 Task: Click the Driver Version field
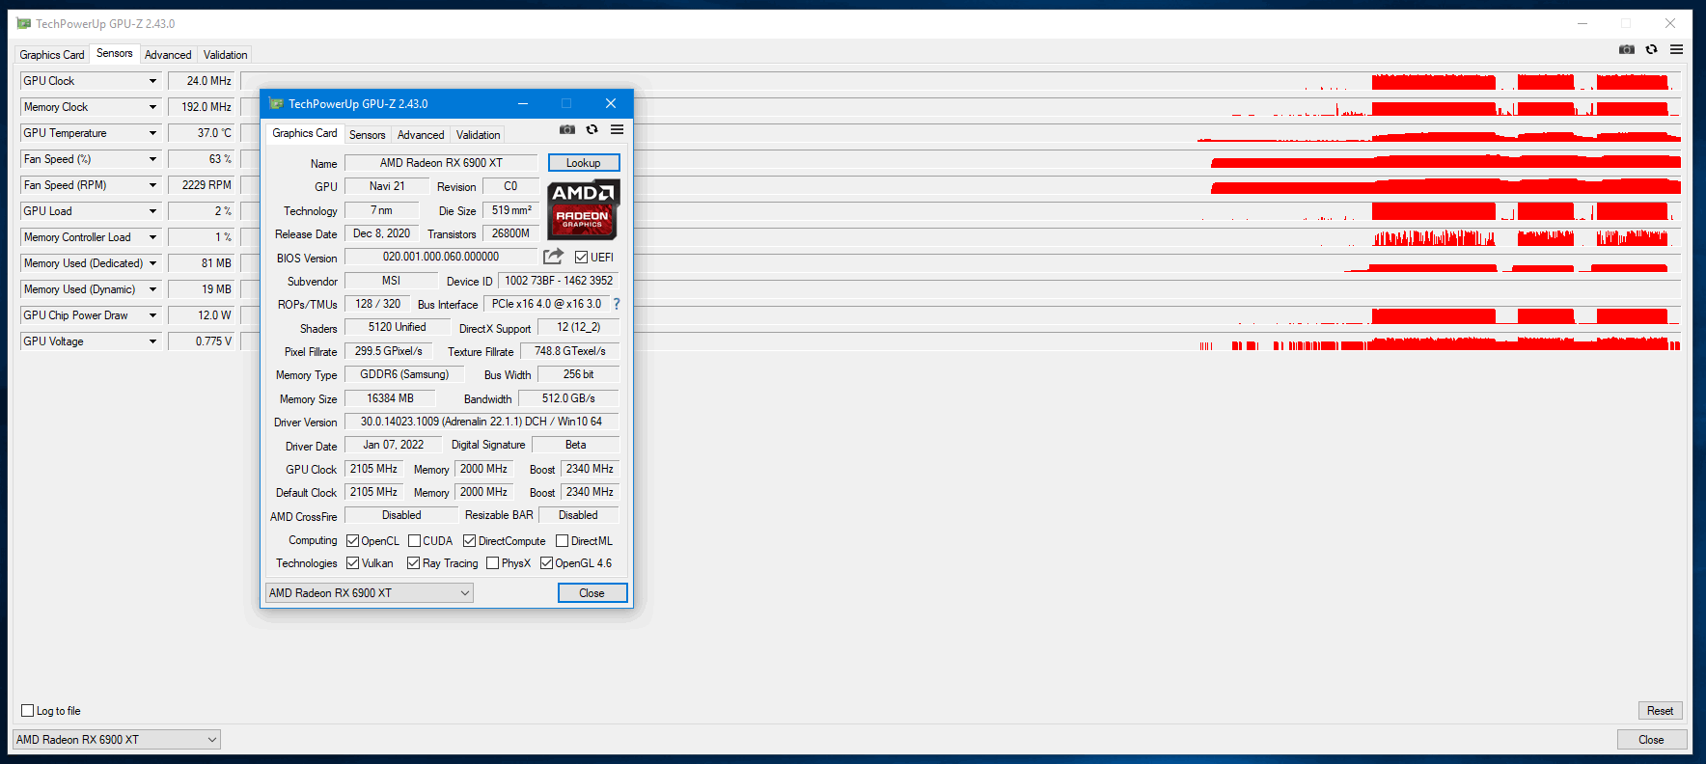[482, 422]
